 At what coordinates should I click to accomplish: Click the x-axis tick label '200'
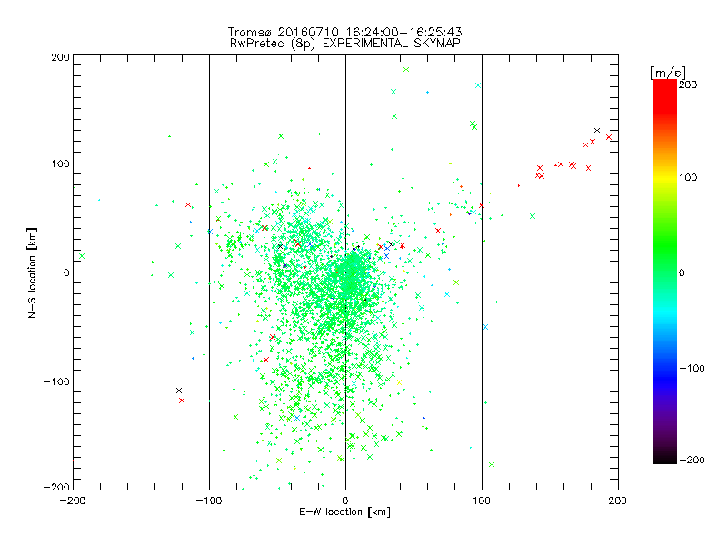[x=618, y=500]
